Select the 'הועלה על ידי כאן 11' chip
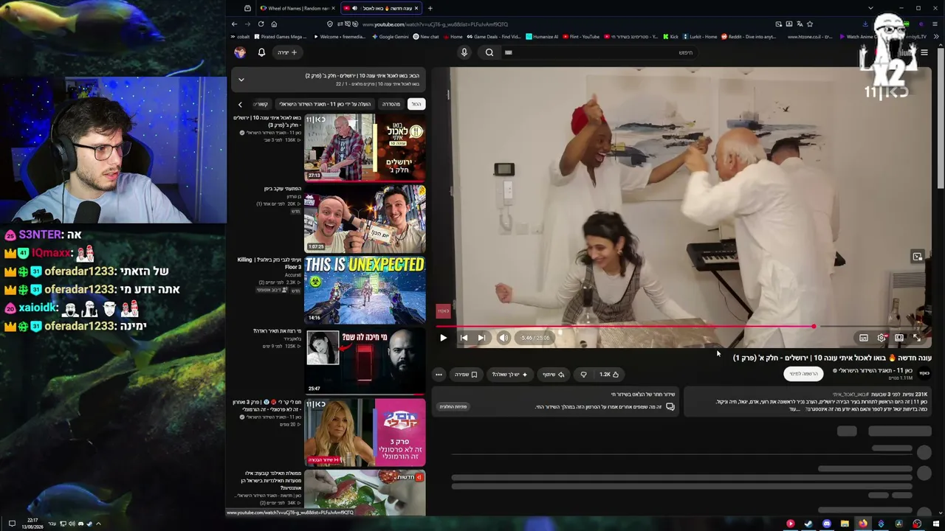 (325, 104)
